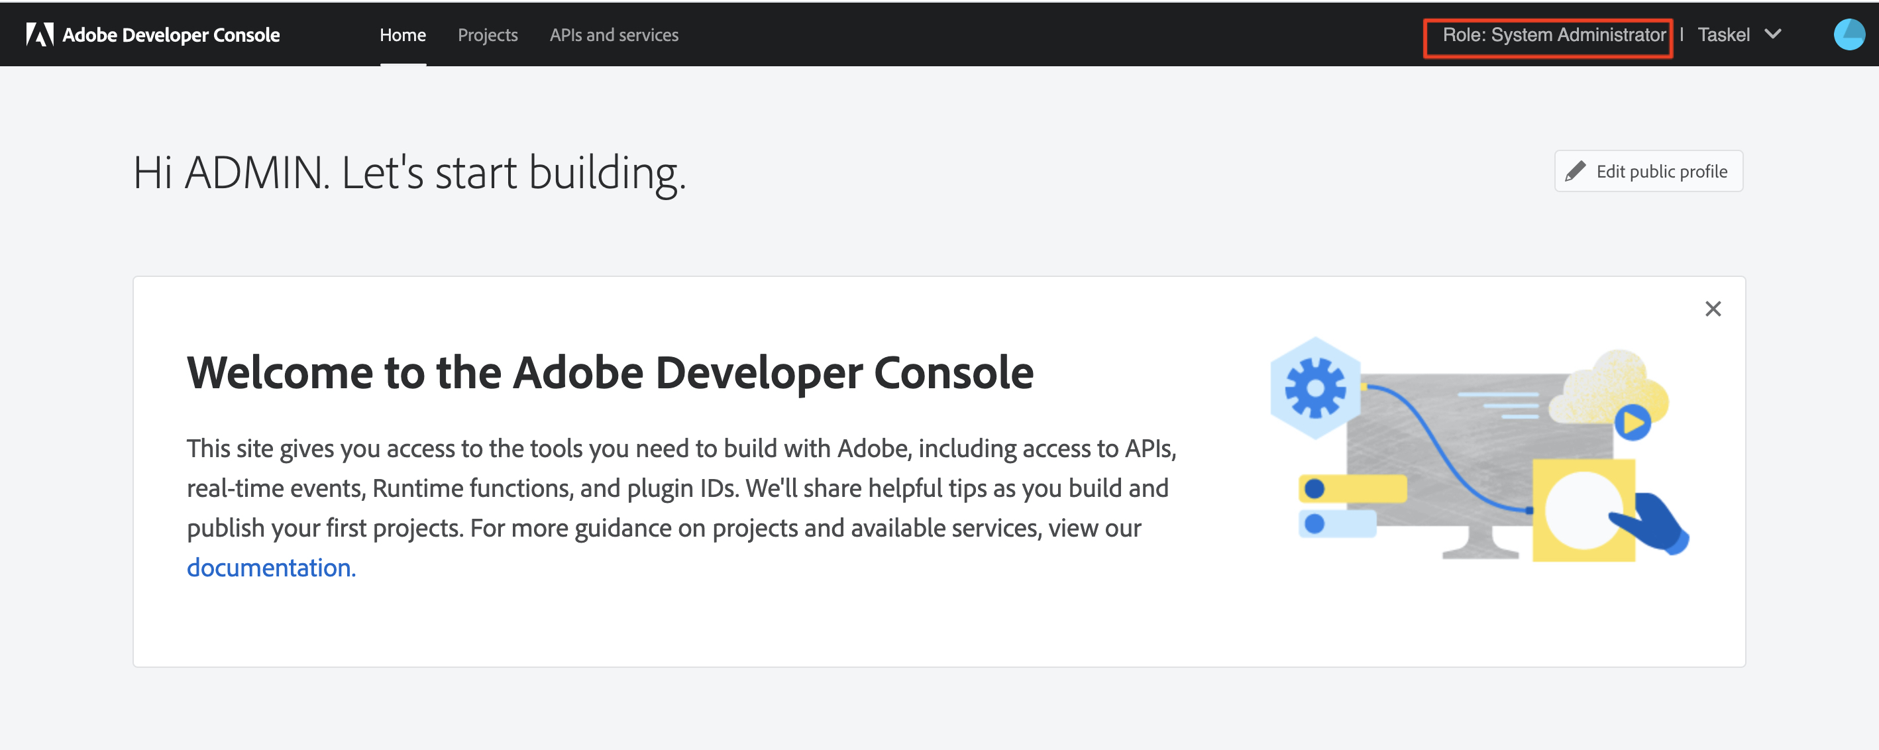Select the Home tab
Image resolution: width=1879 pixels, height=750 pixels.
point(403,34)
